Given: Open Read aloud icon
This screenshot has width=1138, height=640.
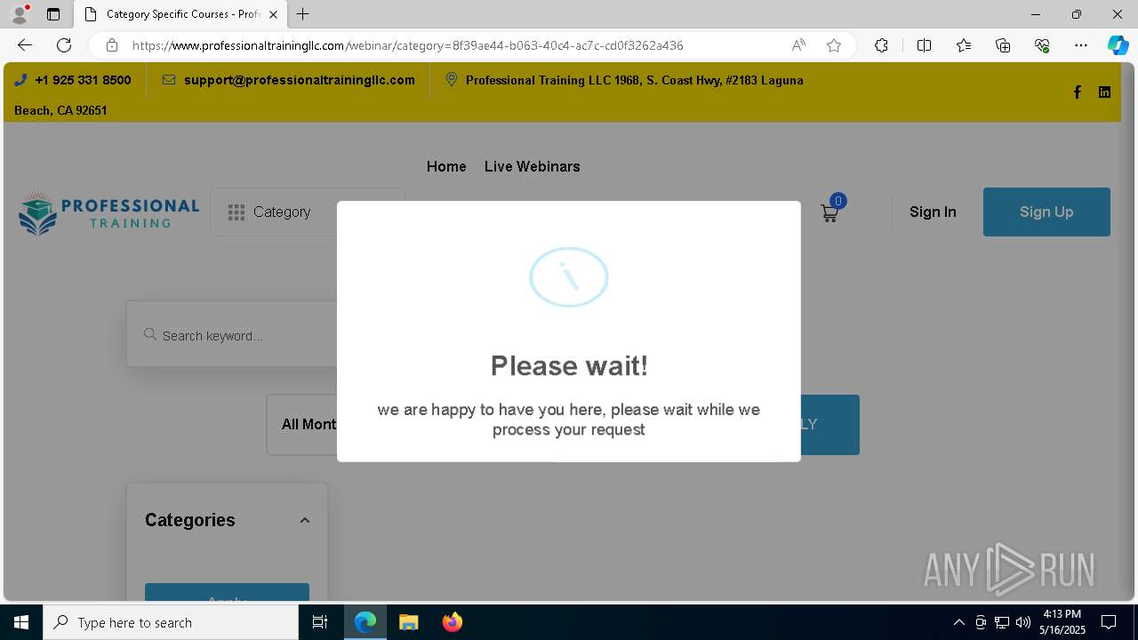Looking at the screenshot, I should 798,45.
